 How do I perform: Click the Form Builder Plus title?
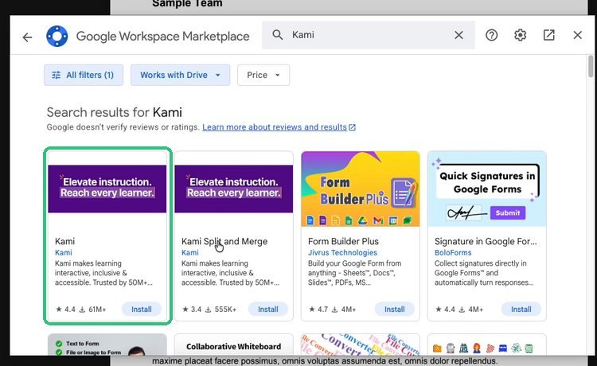point(343,241)
